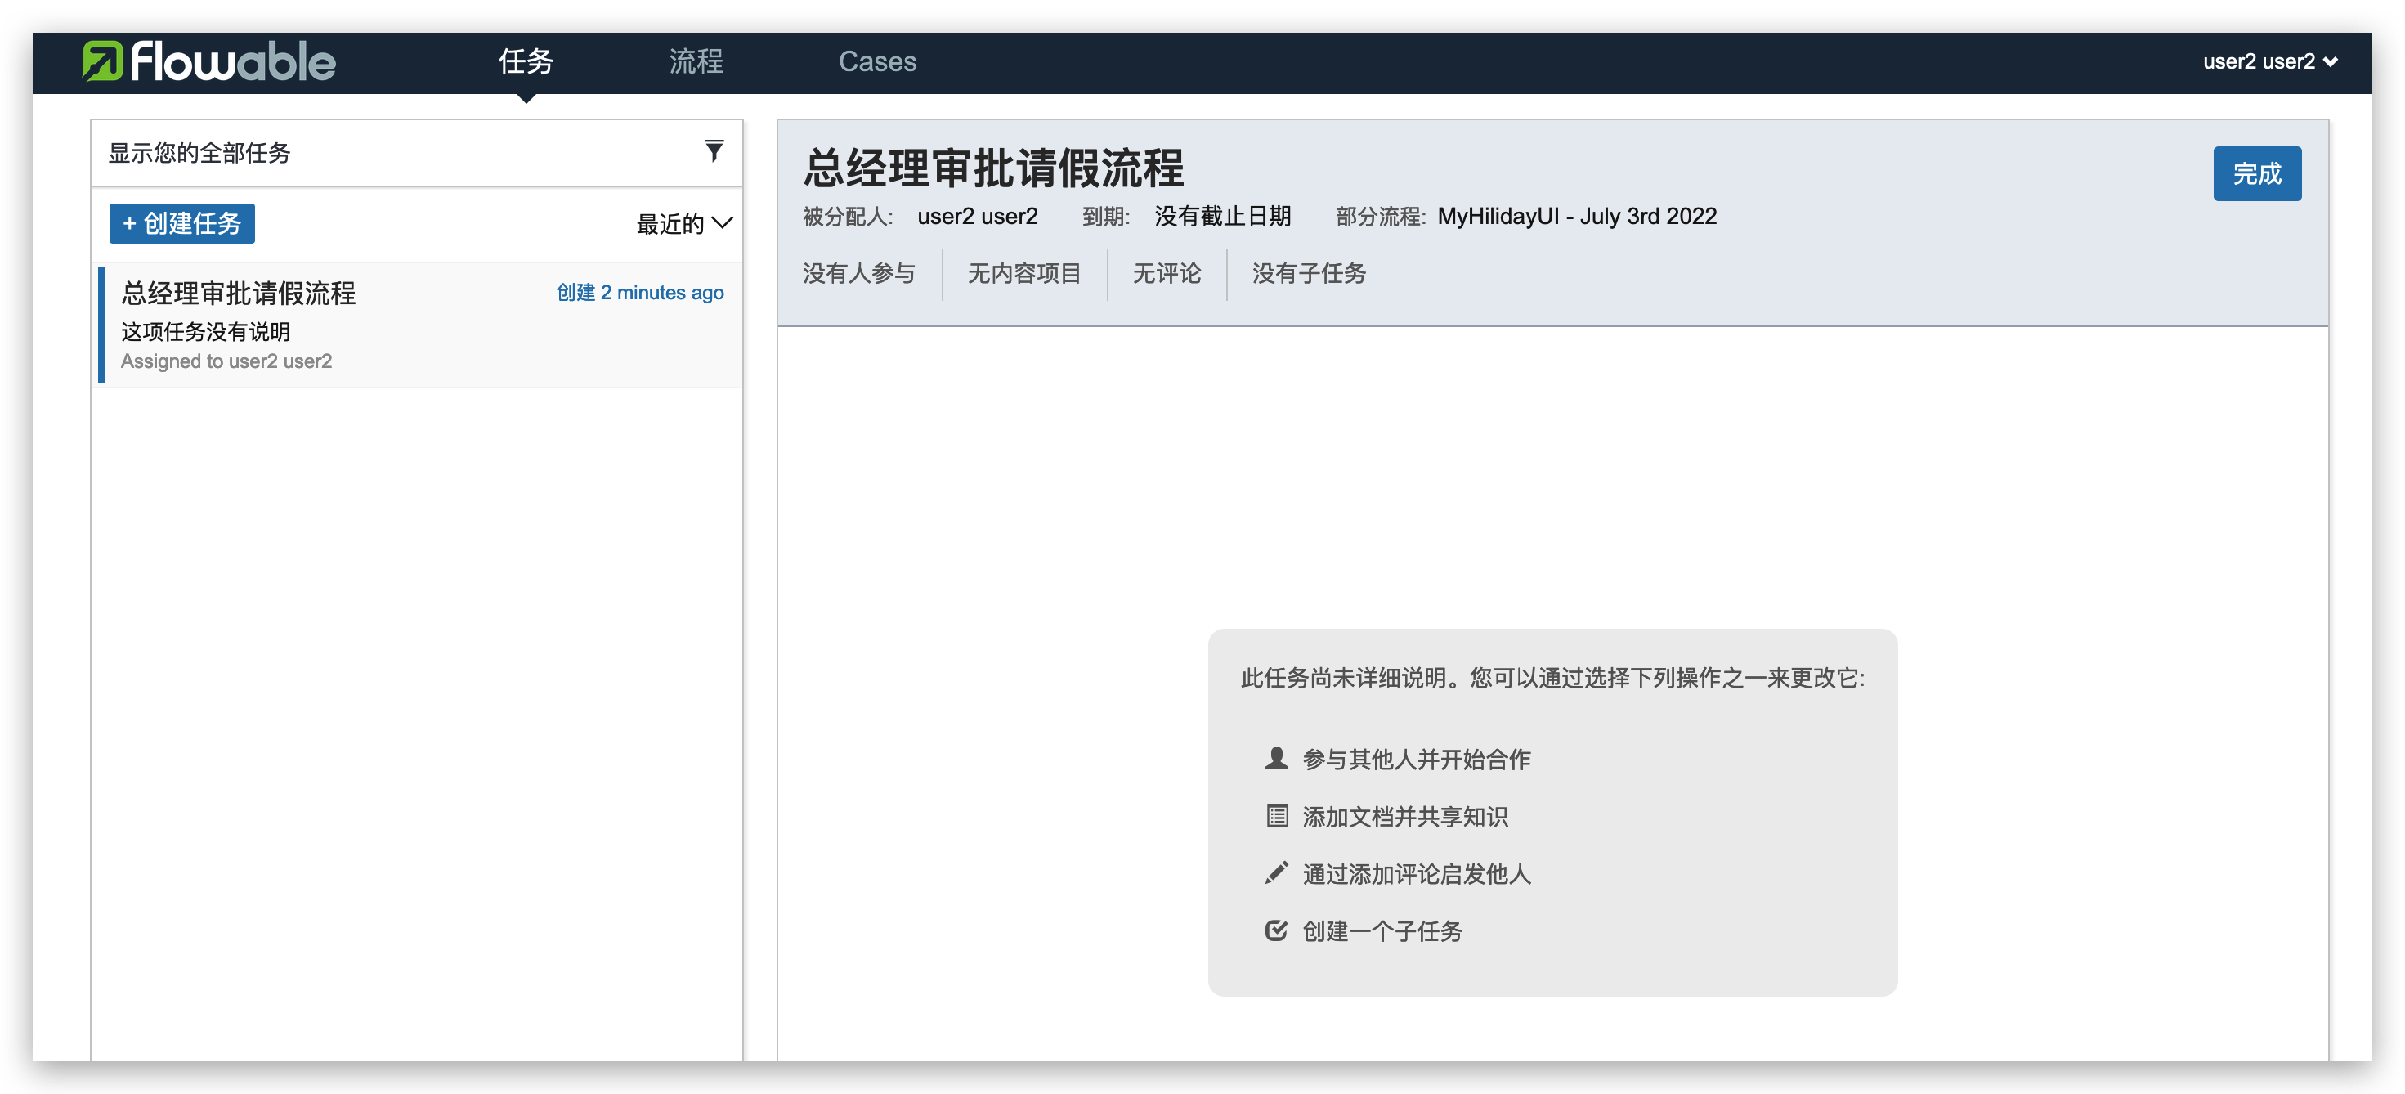Open the Cases tab
This screenshot has width=2405, height=1094.
point(876,61)
